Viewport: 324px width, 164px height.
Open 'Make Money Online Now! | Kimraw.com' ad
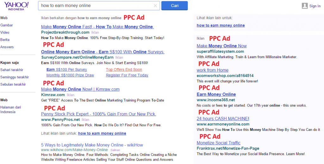click(x=80, y=90)
